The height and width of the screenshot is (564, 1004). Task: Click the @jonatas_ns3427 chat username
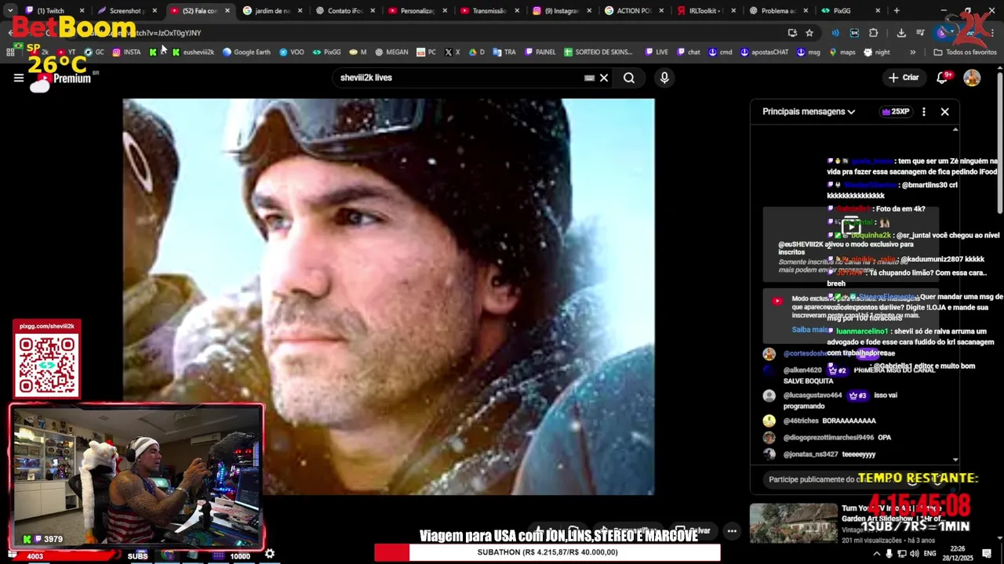pos(809,454)
